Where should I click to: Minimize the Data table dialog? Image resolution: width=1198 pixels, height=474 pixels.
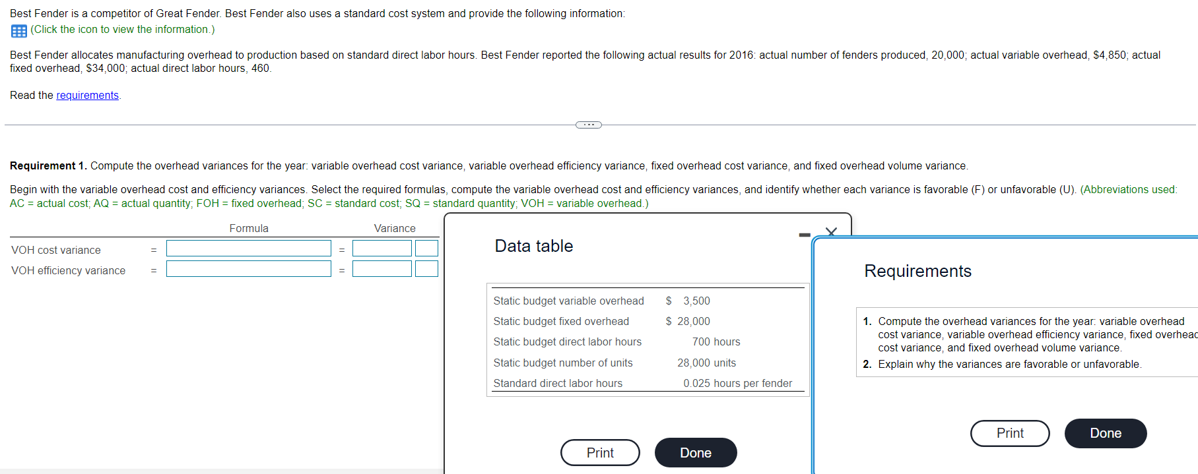(805, 235)
